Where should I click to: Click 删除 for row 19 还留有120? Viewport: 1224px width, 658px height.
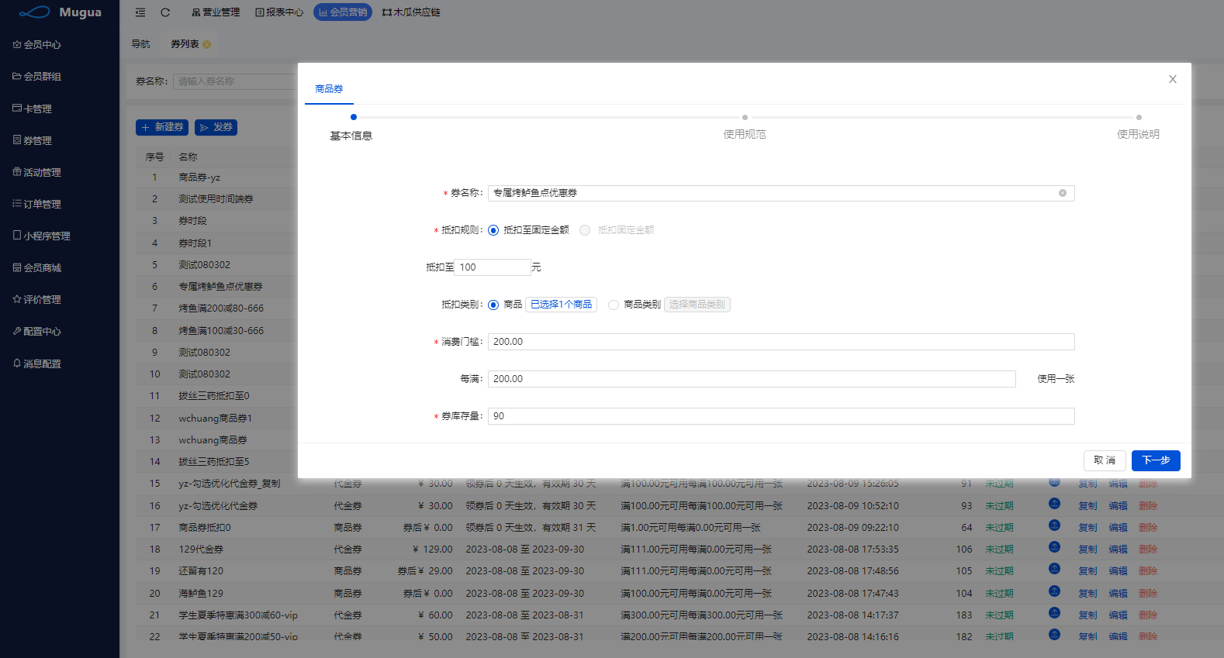1148,571
